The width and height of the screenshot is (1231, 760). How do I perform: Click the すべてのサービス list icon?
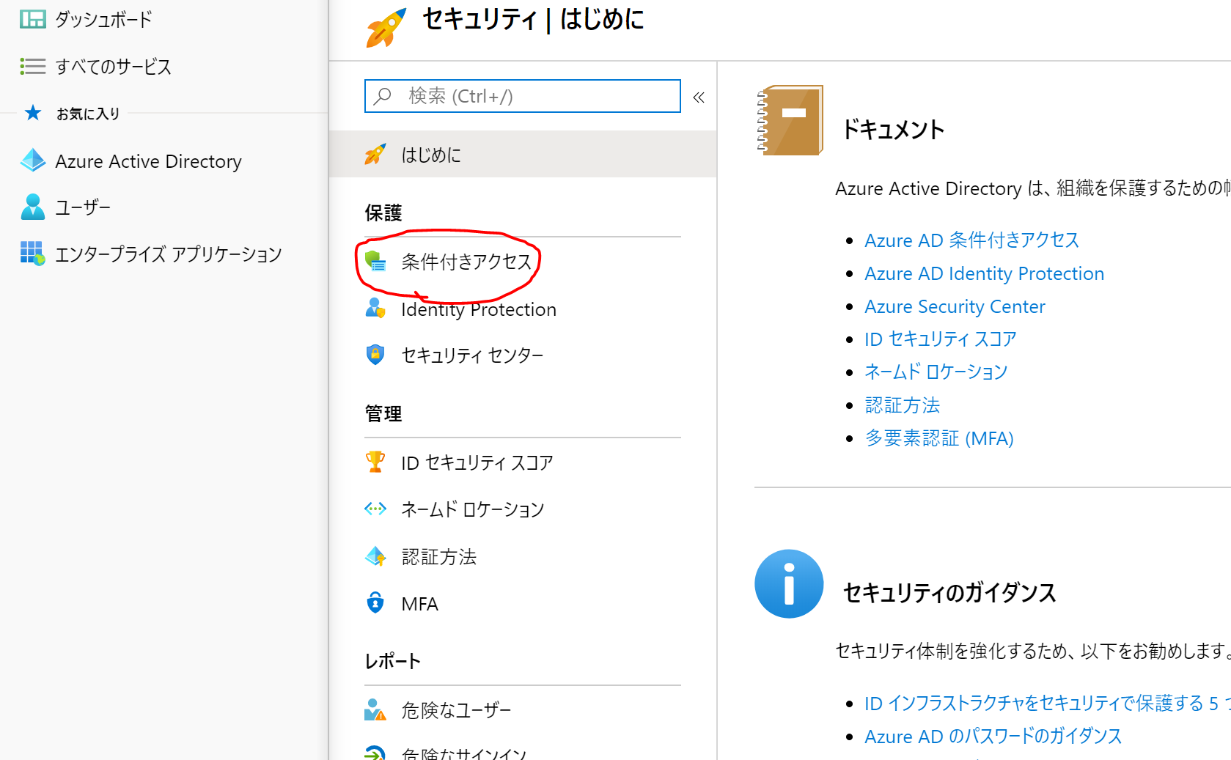point(32,66)
